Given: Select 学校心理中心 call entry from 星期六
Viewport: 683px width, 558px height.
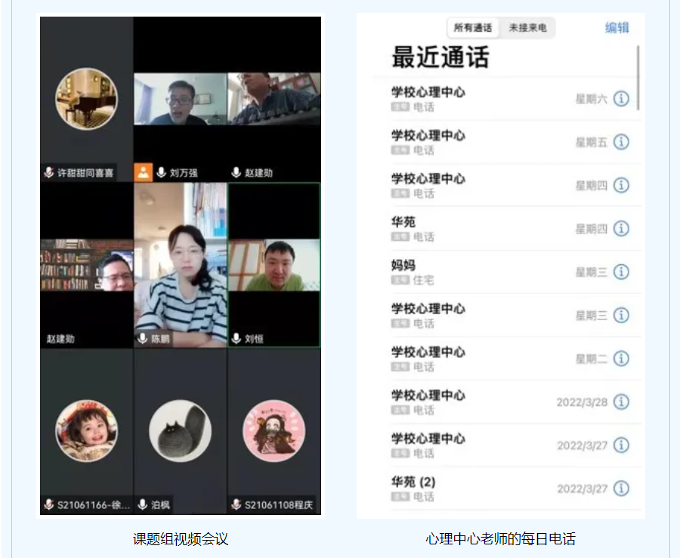Looking at the screenshot, I should [x=510, y=98].
